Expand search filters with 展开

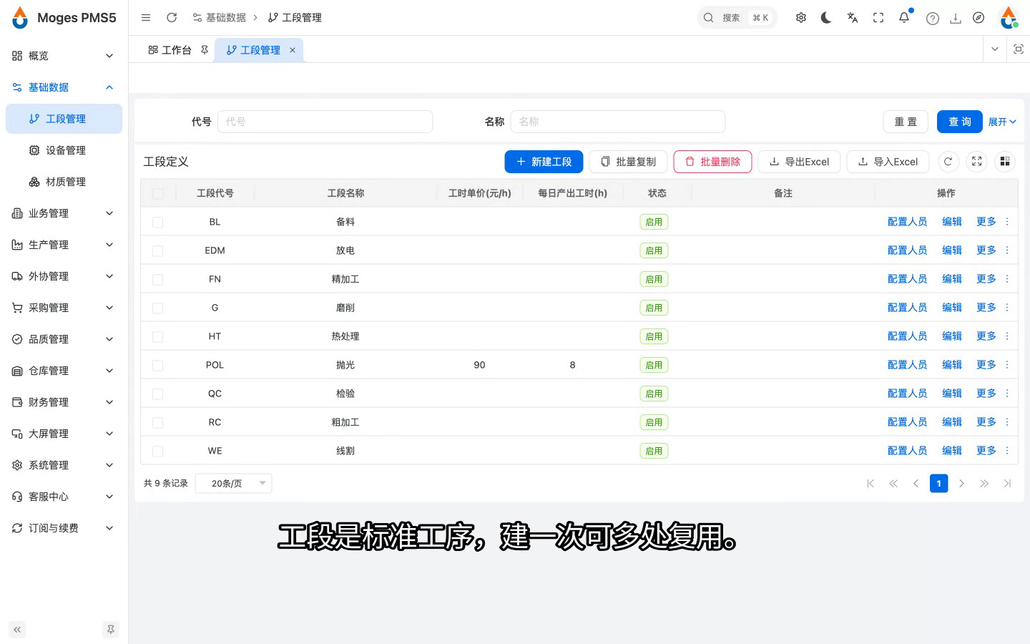coord(1002,122)
